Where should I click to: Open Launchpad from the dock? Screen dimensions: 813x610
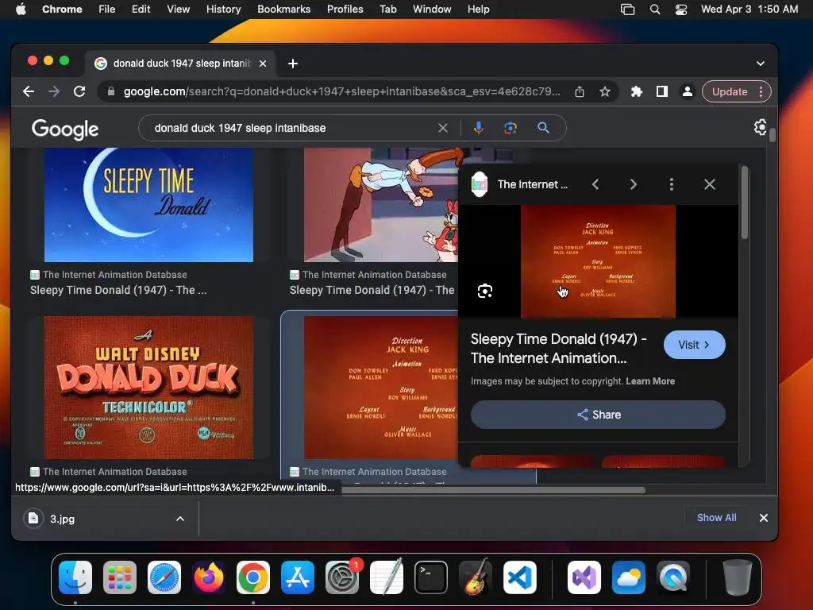[x=120, y=577]
